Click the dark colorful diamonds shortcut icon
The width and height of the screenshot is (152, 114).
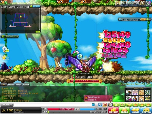tap(110, 105)
